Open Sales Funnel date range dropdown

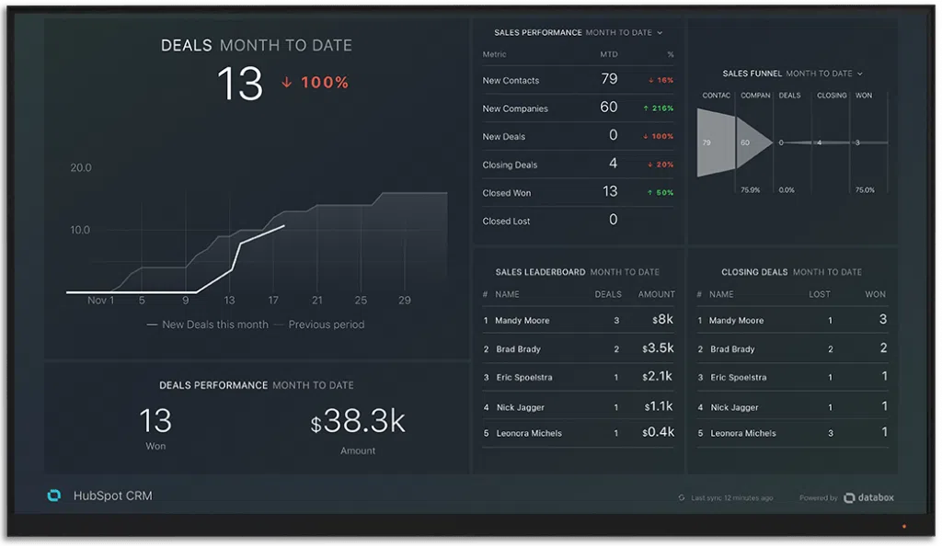[860, 74]
